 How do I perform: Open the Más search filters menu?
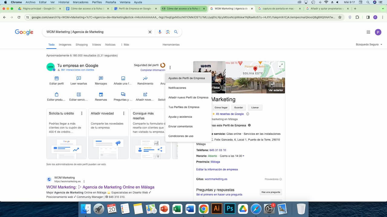pos(125,45)
